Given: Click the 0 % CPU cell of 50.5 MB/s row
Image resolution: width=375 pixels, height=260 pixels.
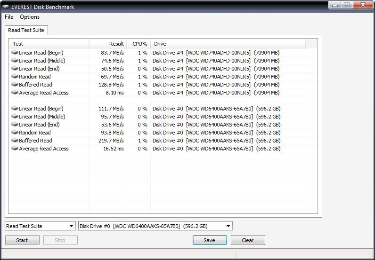Looking at the screenshot, I should (143, 69).
